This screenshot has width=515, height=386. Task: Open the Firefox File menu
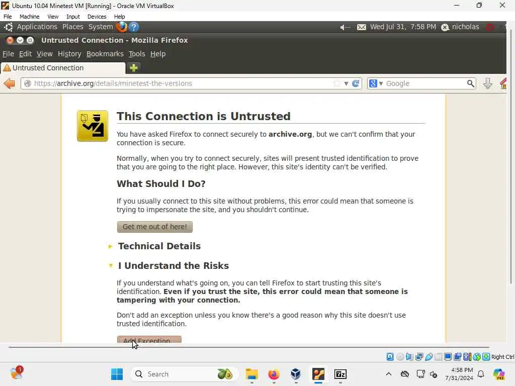[x=8, y=54]
